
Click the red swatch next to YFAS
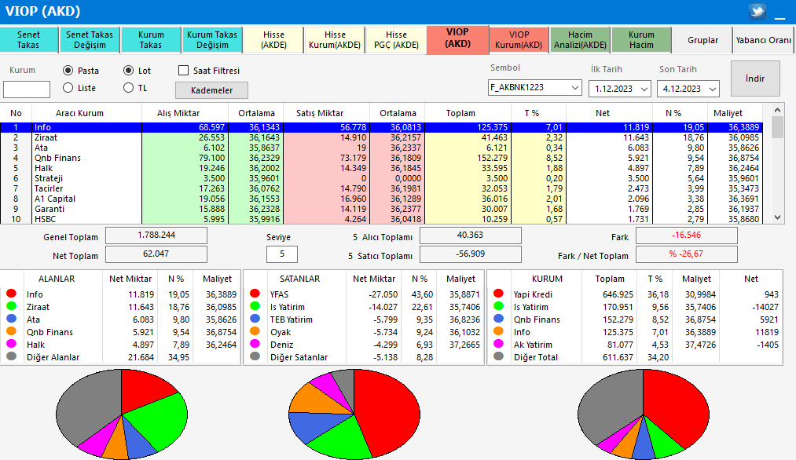(255, 294)
